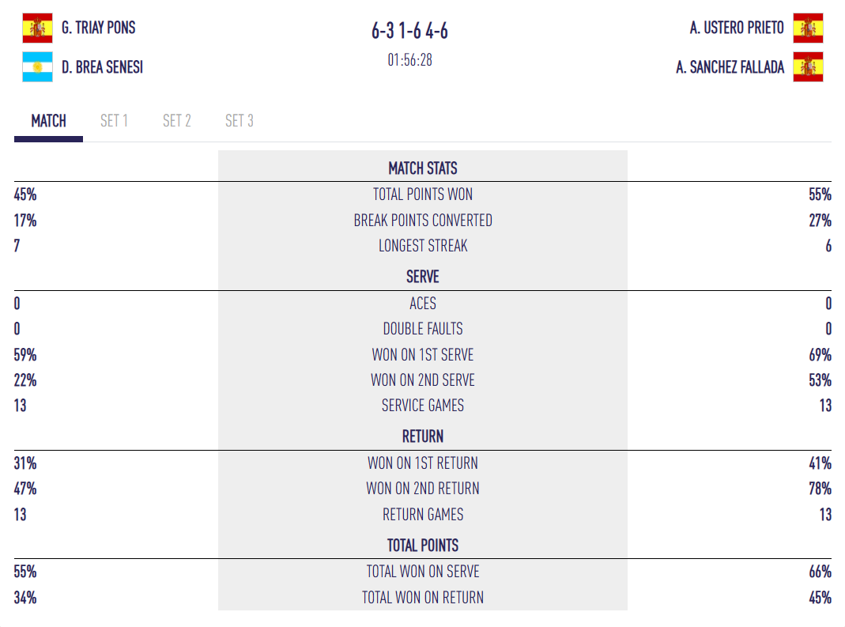845x627 pixels.
Task: Click the match duration 01:56:28
Action: 410,60
